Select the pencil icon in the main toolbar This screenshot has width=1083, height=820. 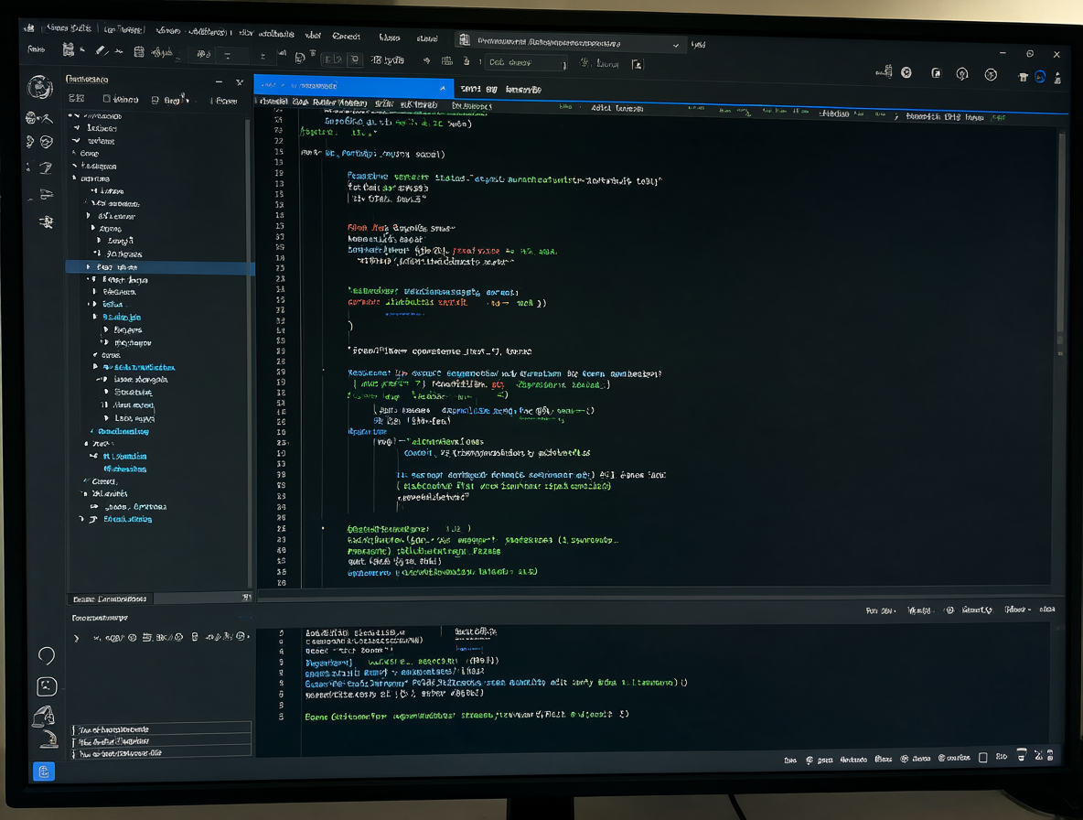point(101,50)
